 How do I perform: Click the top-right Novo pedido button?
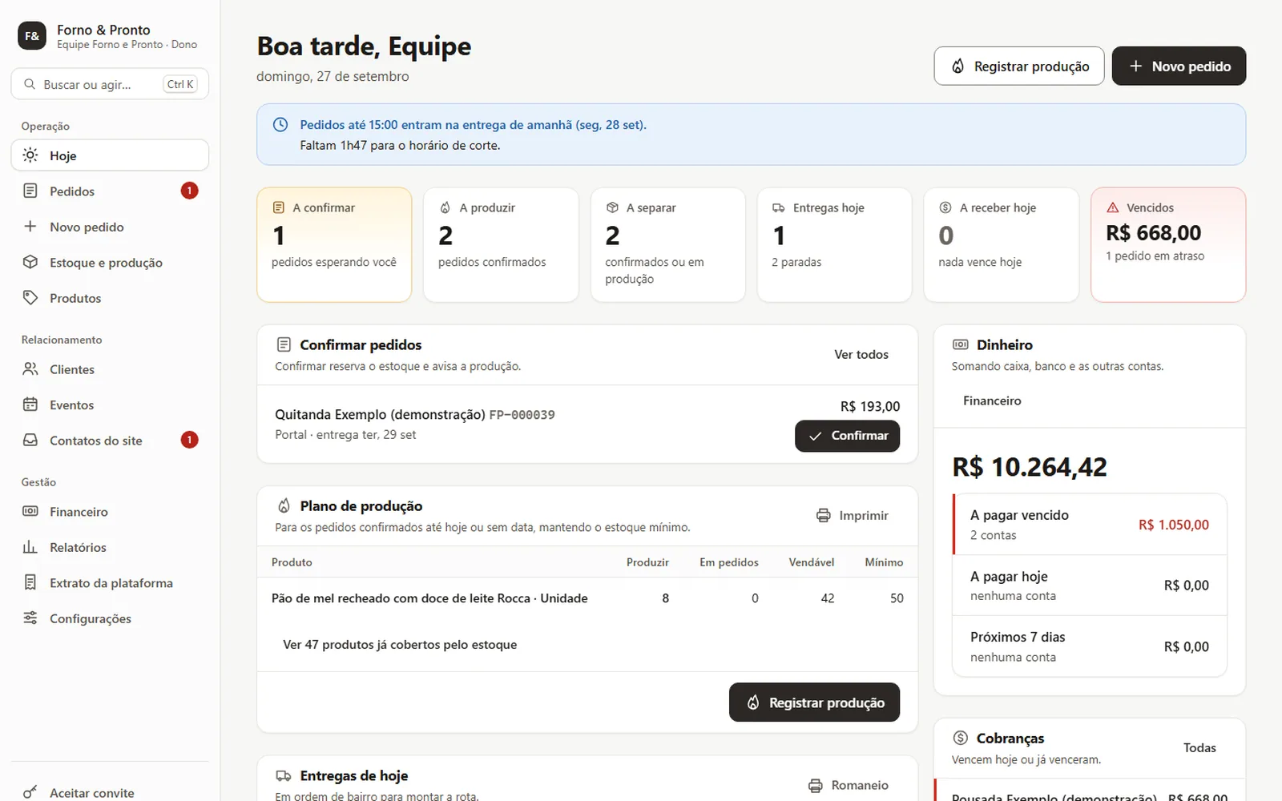(1179, 66)
